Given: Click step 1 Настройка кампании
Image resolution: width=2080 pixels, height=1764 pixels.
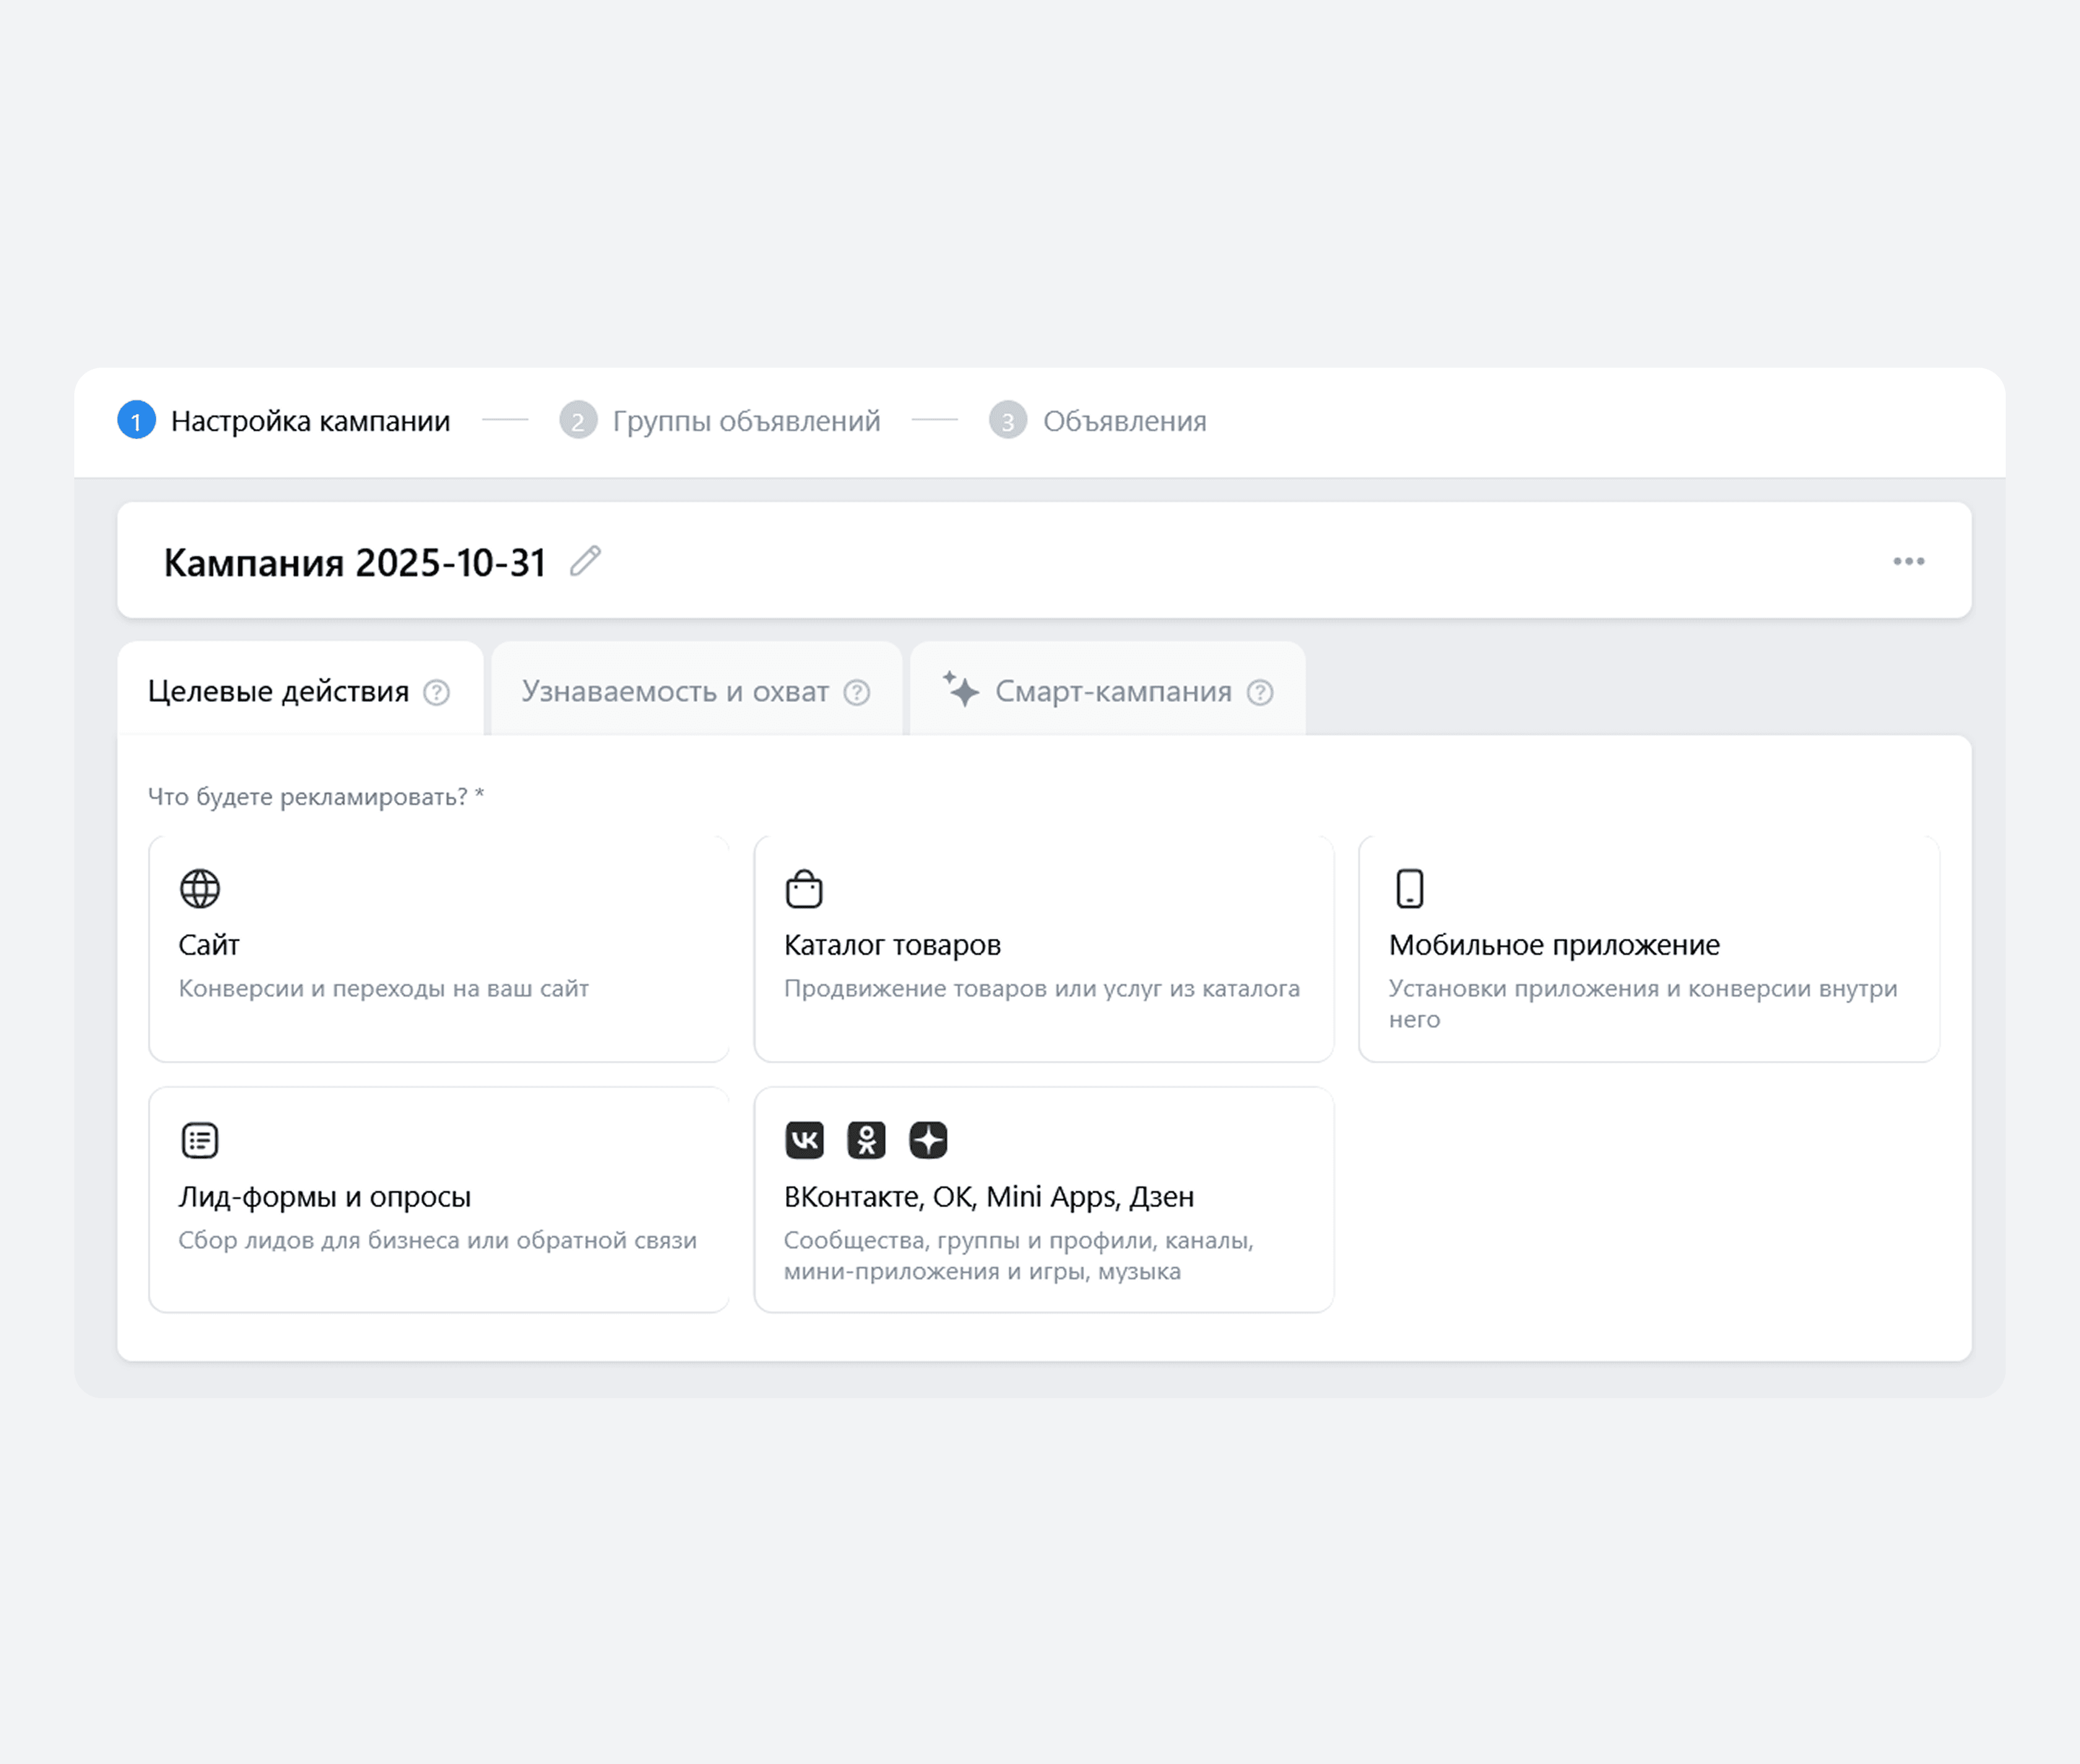Looking at the screenshot, I should (310, 421).
